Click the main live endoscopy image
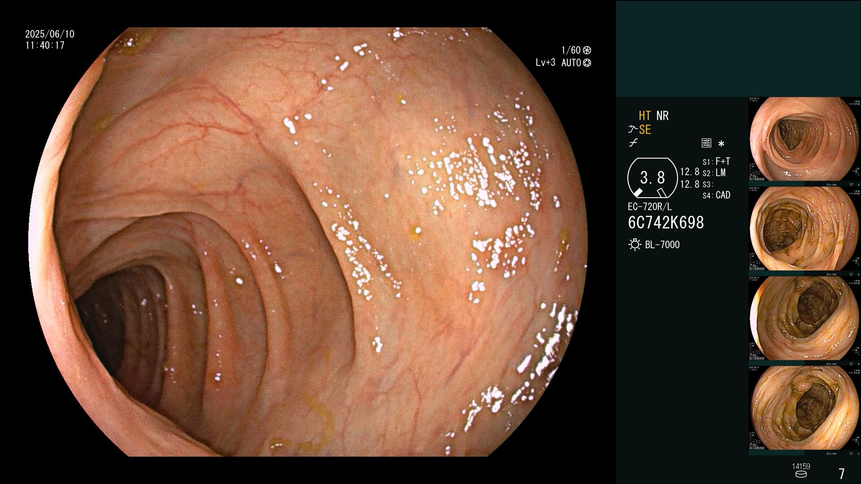Screen dimensions: 861x484 coord(308,242)
